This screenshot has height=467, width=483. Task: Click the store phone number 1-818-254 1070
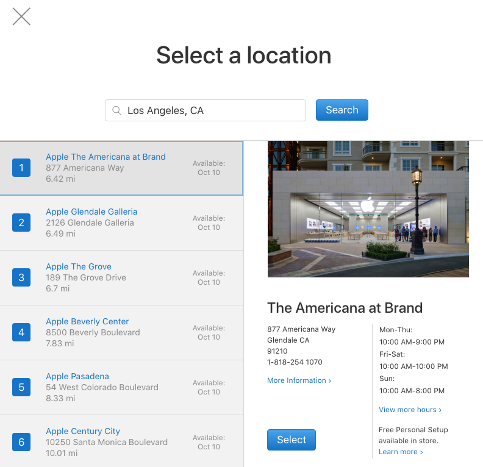[x=295, y=362]
